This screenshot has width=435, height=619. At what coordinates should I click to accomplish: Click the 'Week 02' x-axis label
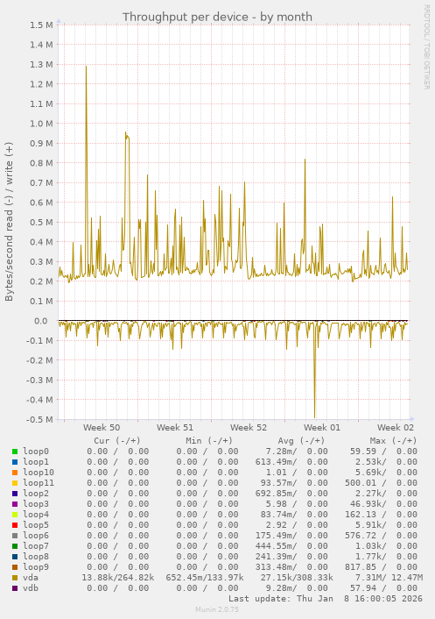(396, 428)
